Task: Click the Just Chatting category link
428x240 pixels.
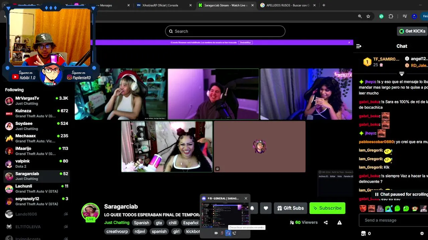Action: 117,223
